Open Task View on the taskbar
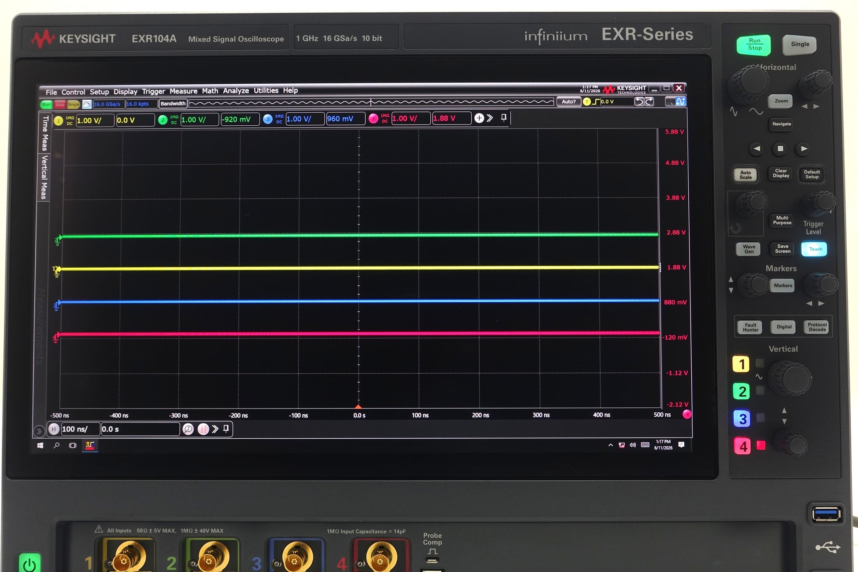 (72, 445)
